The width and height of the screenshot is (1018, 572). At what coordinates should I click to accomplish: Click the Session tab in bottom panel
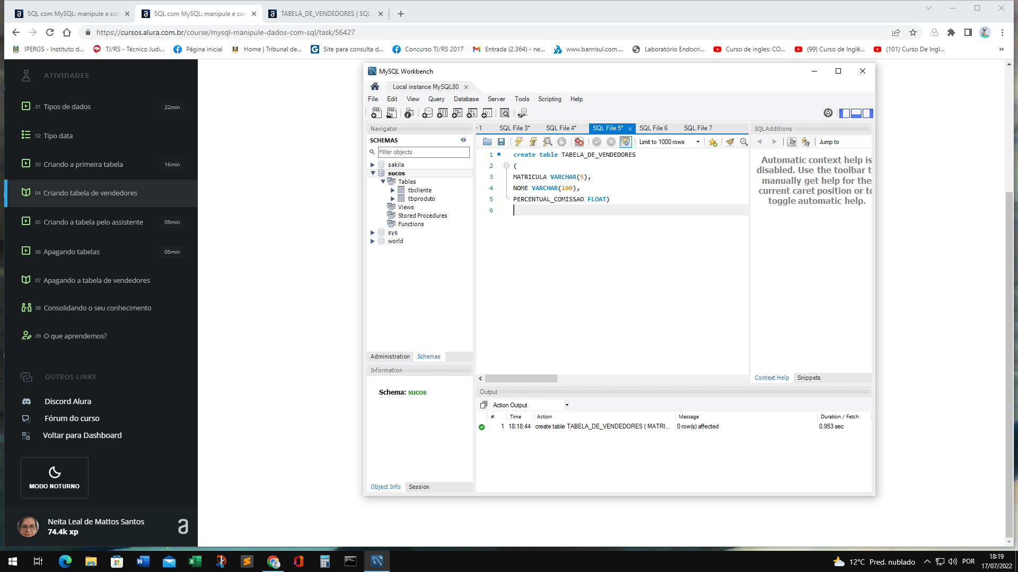[x=419, y=487]
